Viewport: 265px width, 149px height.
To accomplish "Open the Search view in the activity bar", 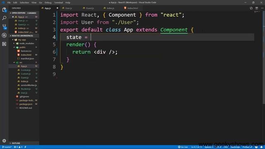I will pyautogui.click(x=4, y=18).
